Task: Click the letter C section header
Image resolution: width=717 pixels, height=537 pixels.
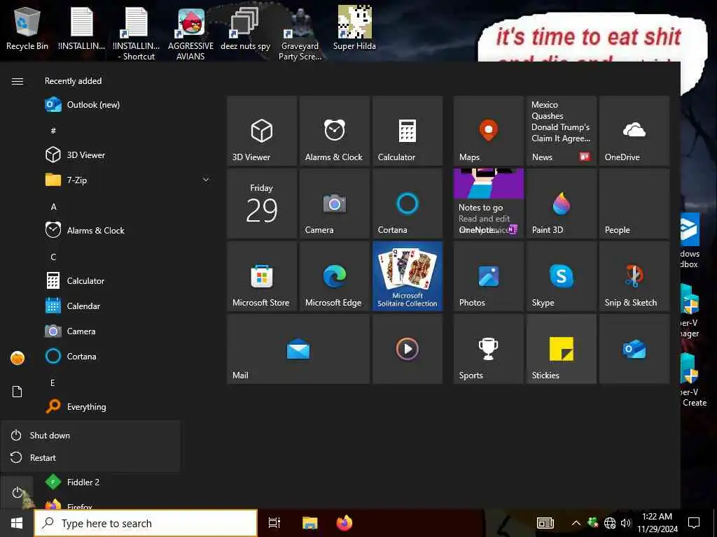Action: coord(53,257)
